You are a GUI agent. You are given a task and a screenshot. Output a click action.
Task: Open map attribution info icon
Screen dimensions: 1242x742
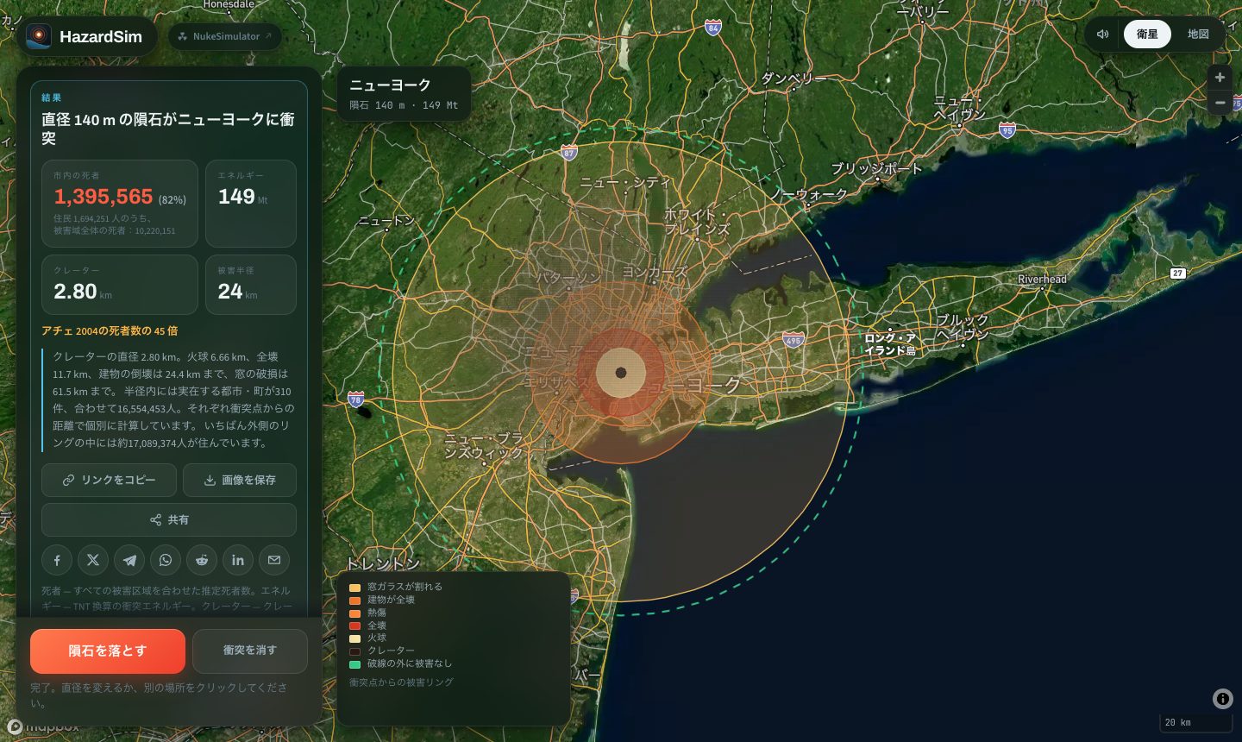(x=1222, y=699)
